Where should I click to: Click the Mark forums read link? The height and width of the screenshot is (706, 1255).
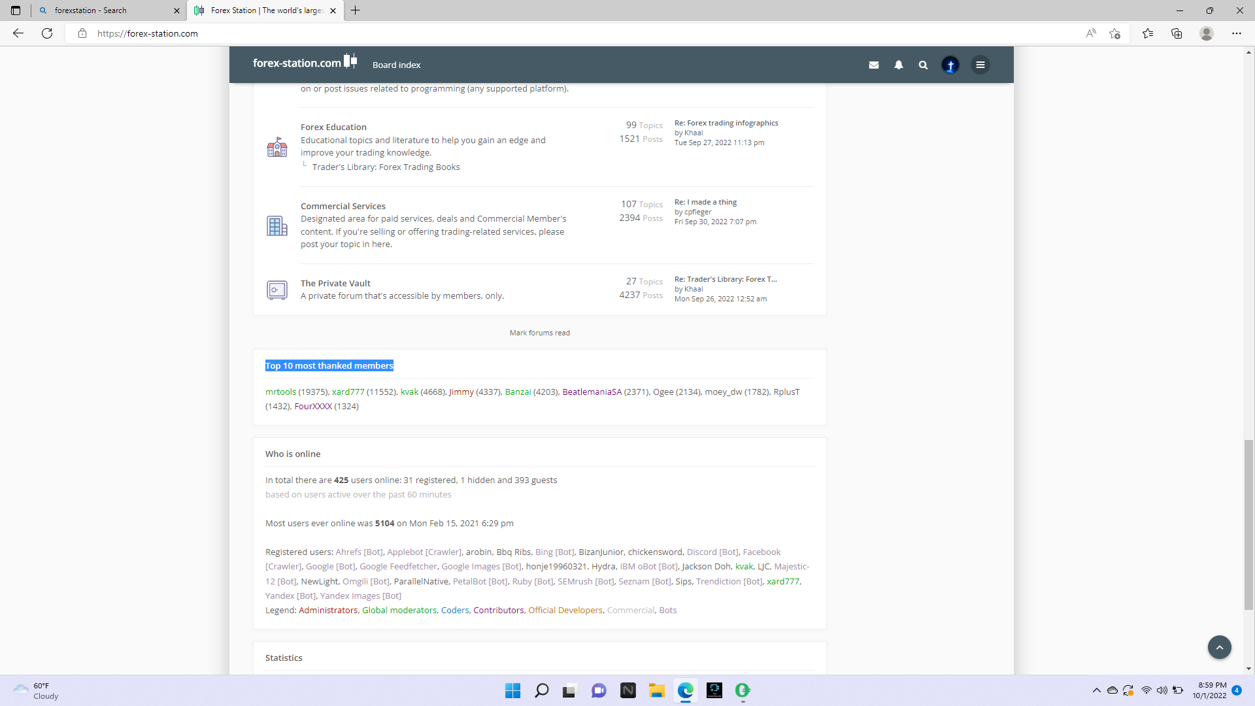(x=539, y=333)
